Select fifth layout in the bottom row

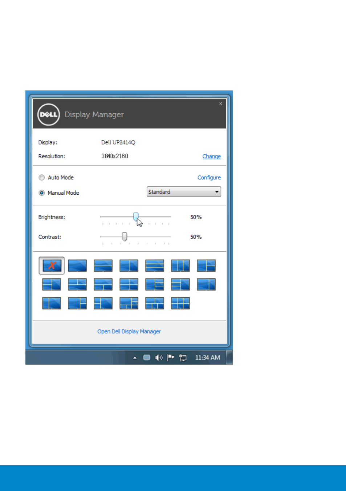pyautogui.click(x=155, y=303)
